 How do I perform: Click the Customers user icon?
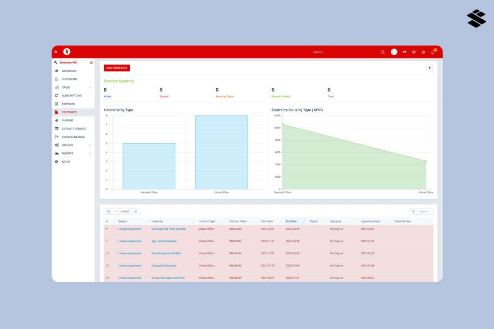click(56, 79)
